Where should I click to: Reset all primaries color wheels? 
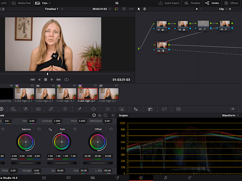[x=113, y=115]
